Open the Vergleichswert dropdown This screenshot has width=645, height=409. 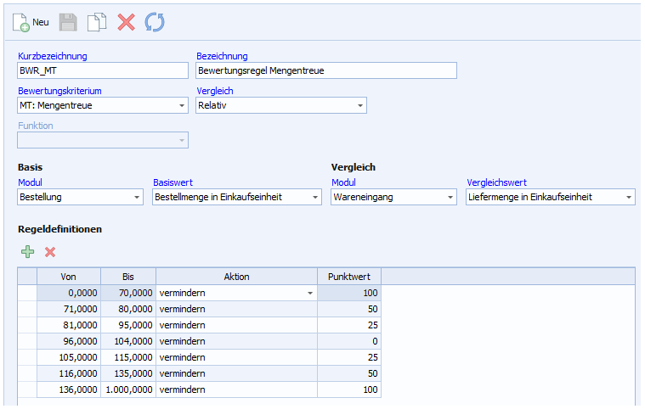coord(629,198)
